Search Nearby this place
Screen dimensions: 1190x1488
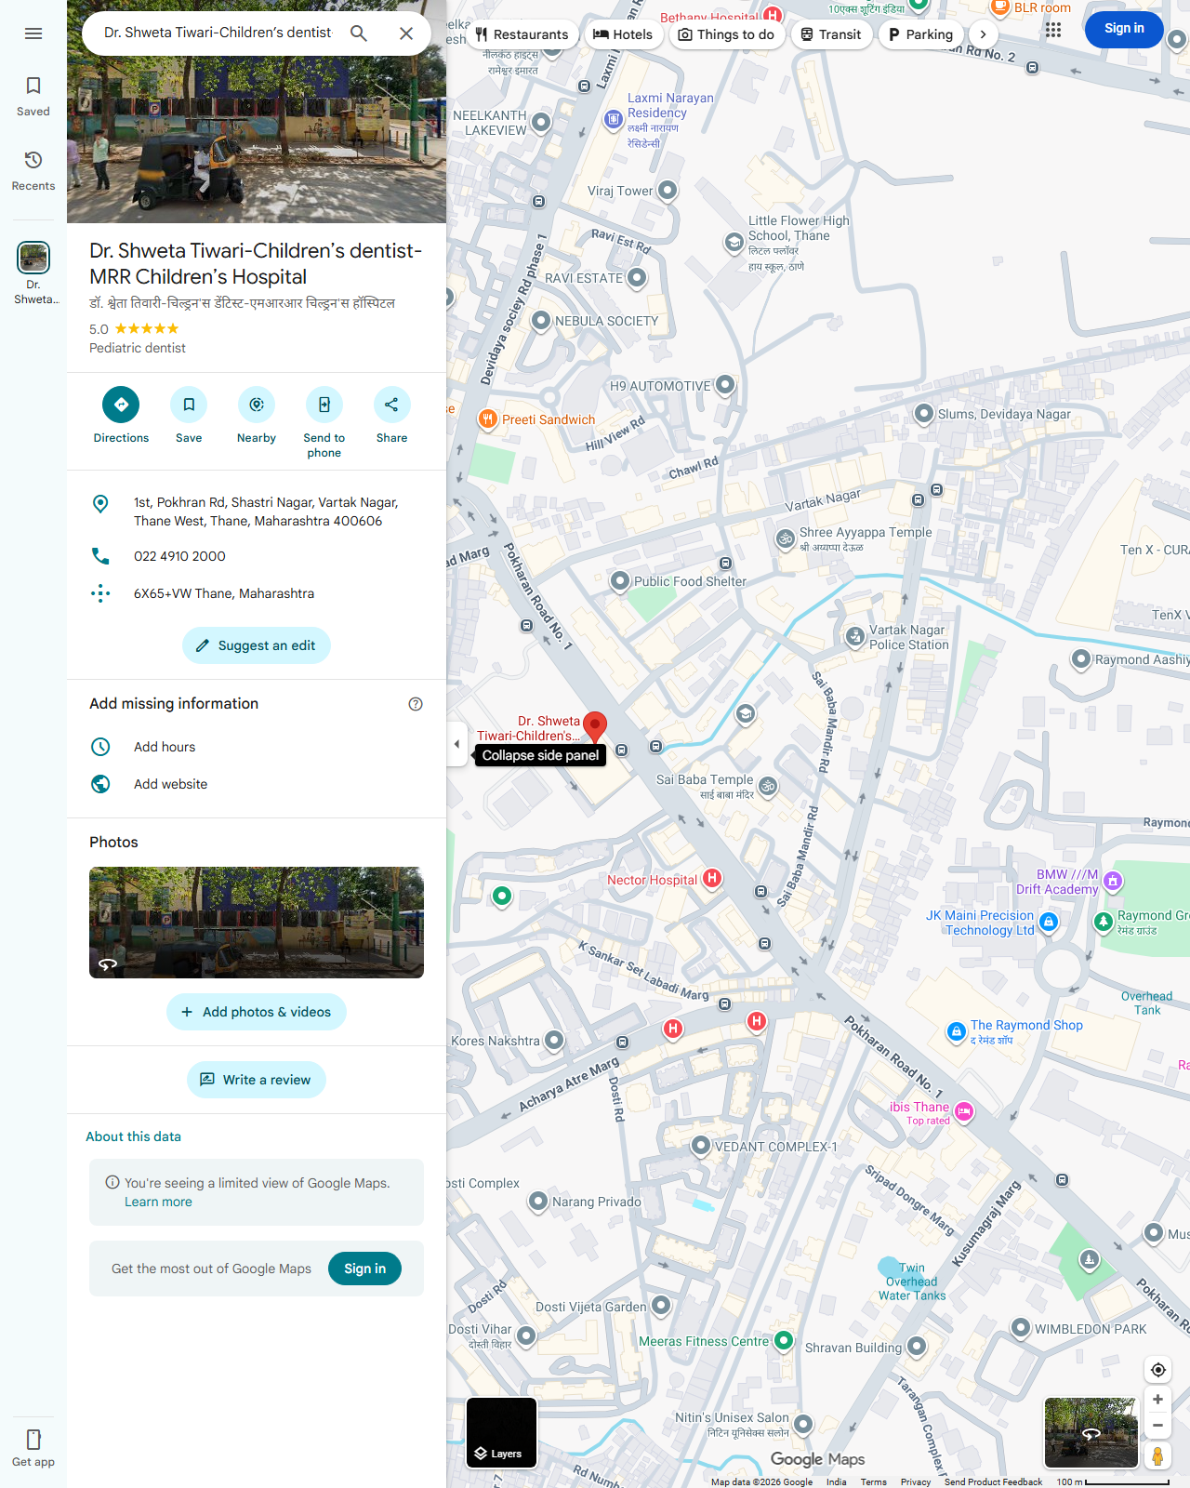(257, 416)
